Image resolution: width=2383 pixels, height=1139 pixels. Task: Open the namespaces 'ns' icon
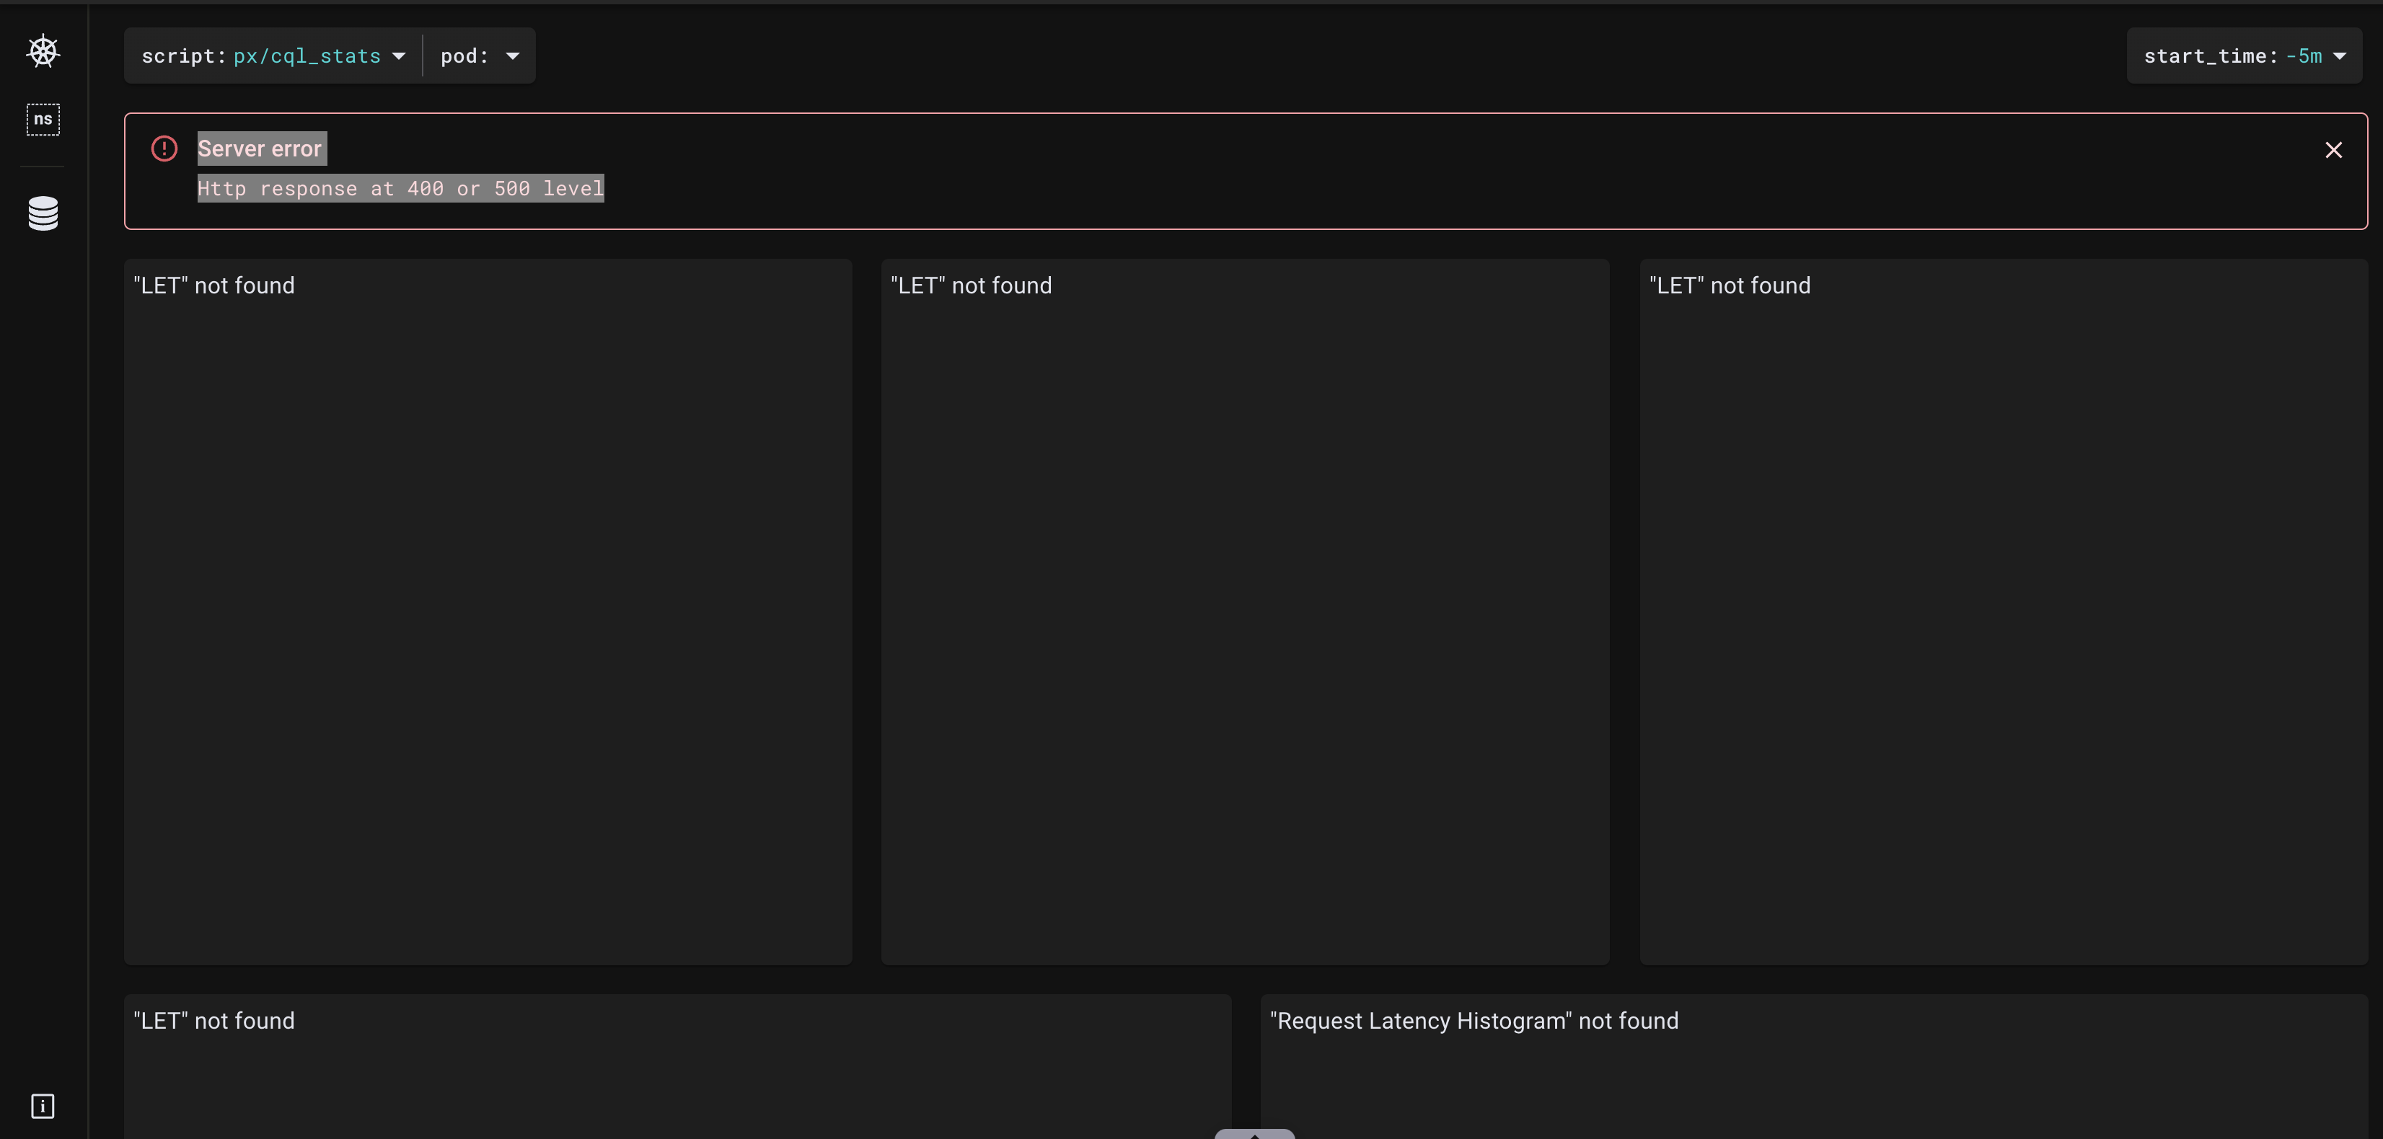pos(43,119)
